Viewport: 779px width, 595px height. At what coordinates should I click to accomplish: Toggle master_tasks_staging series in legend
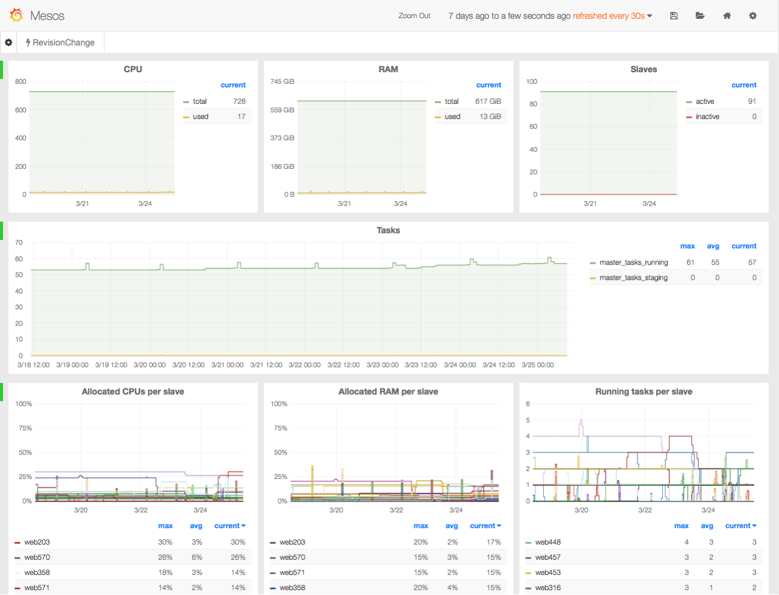point(634,277)
